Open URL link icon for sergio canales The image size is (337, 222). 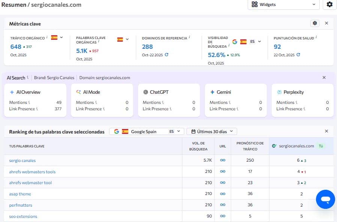223,160
